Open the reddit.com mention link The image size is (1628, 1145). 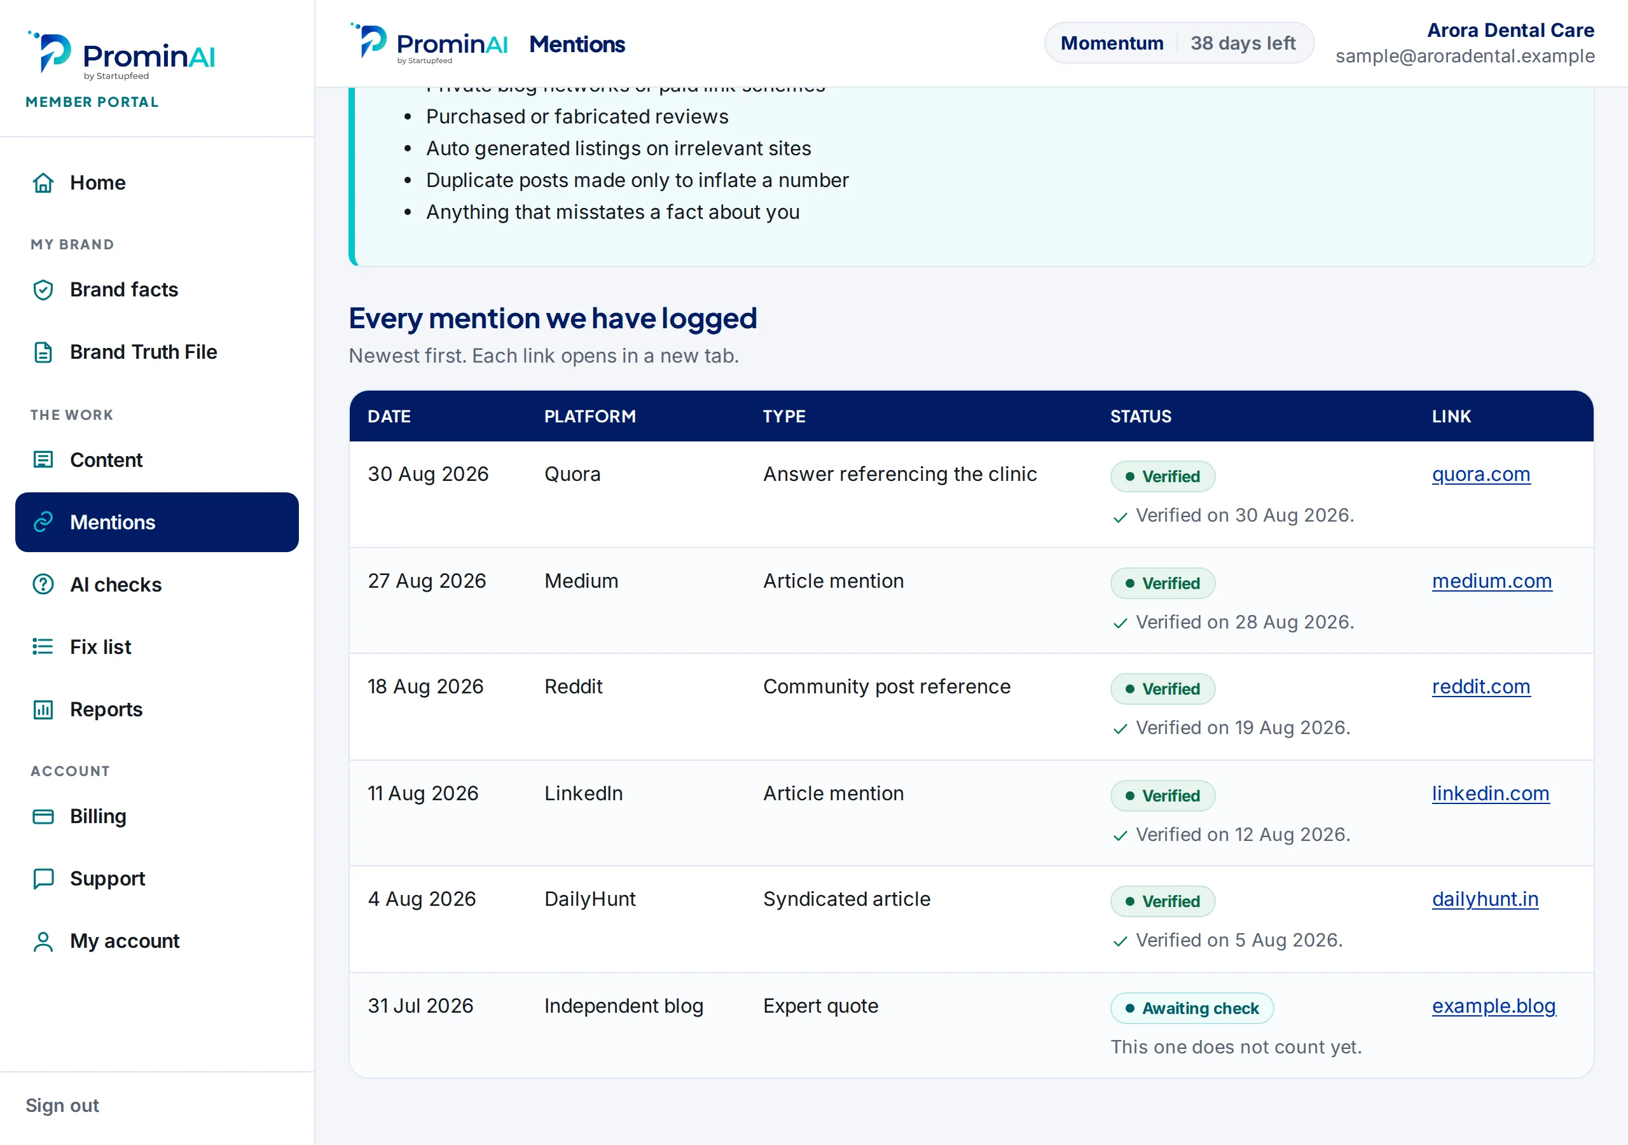[1481, 687]
